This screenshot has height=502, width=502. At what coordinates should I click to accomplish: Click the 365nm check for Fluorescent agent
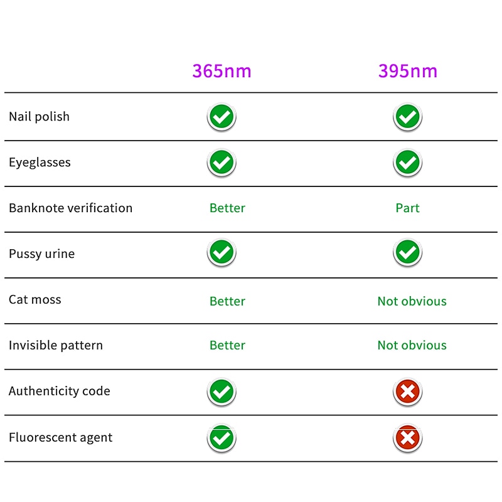pos(222,437)
